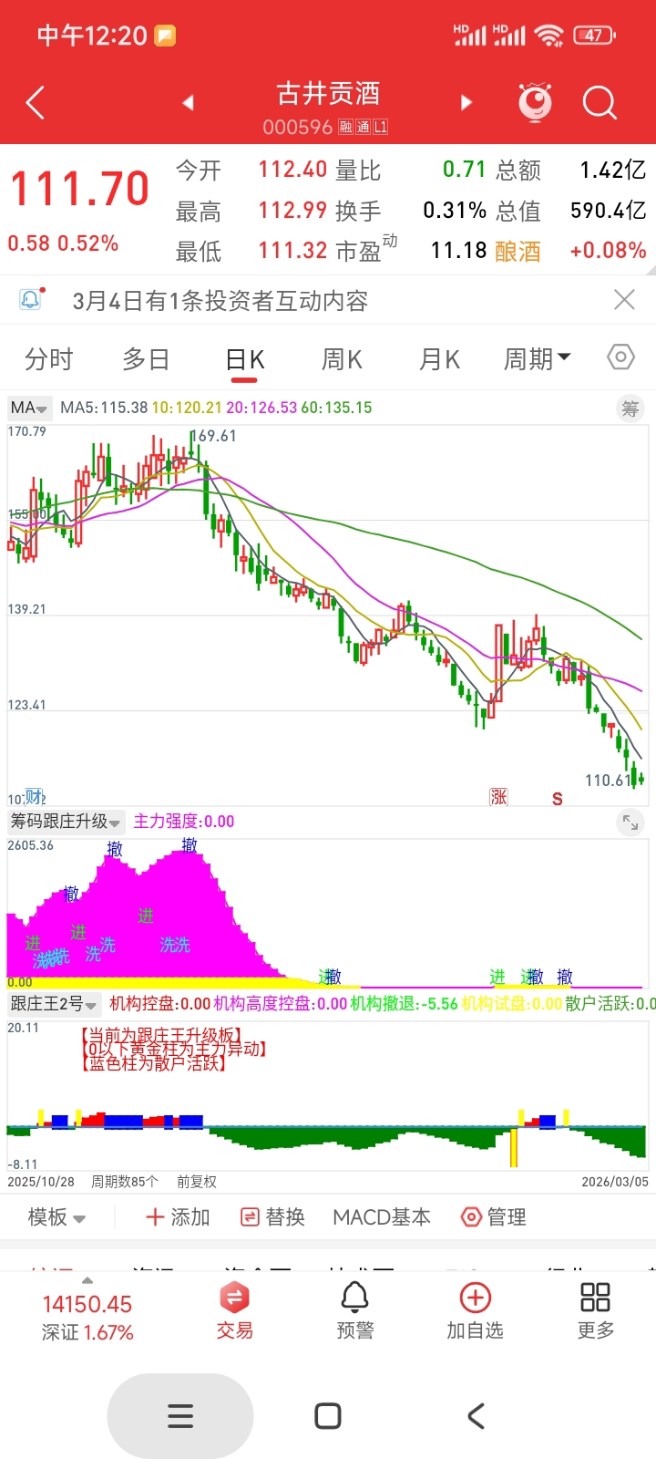Tap the 60:135.15 moving average value
Image resolution: width=656 pixels, height=1459 pixels.
[x=336, y=408]
